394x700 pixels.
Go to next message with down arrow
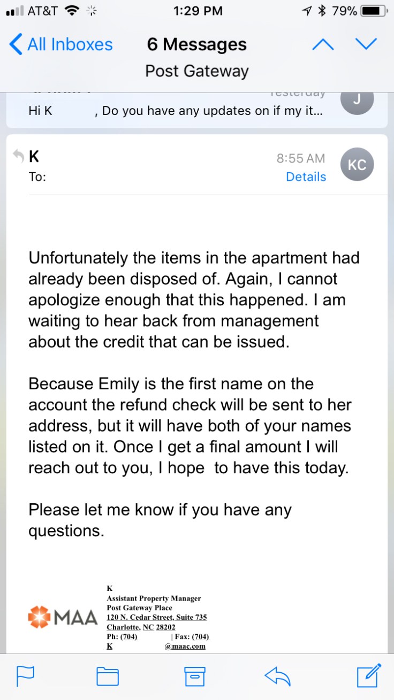click(367, 44)
